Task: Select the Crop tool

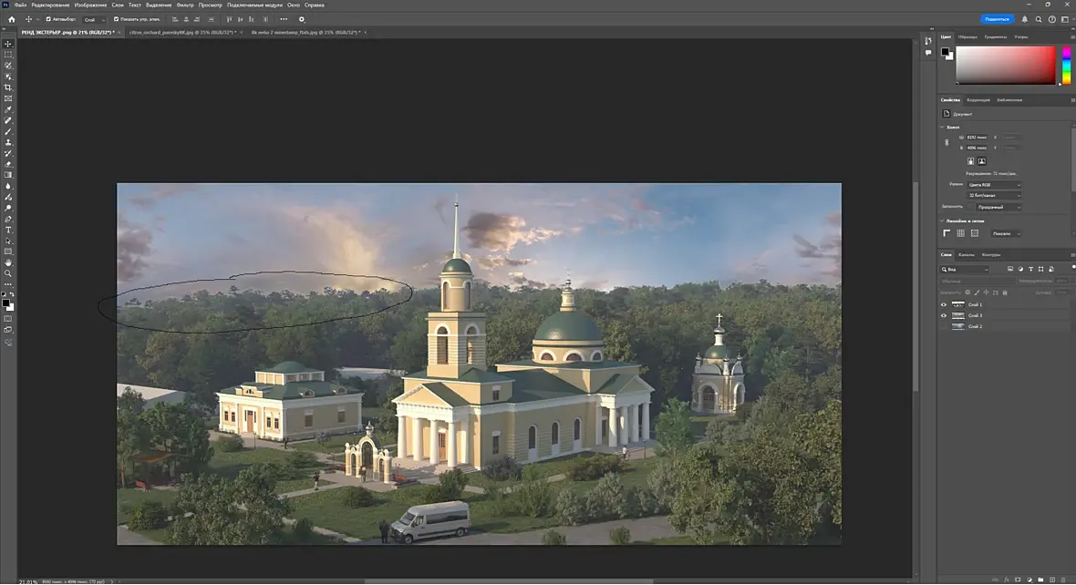Action: (x=8, y=87)
